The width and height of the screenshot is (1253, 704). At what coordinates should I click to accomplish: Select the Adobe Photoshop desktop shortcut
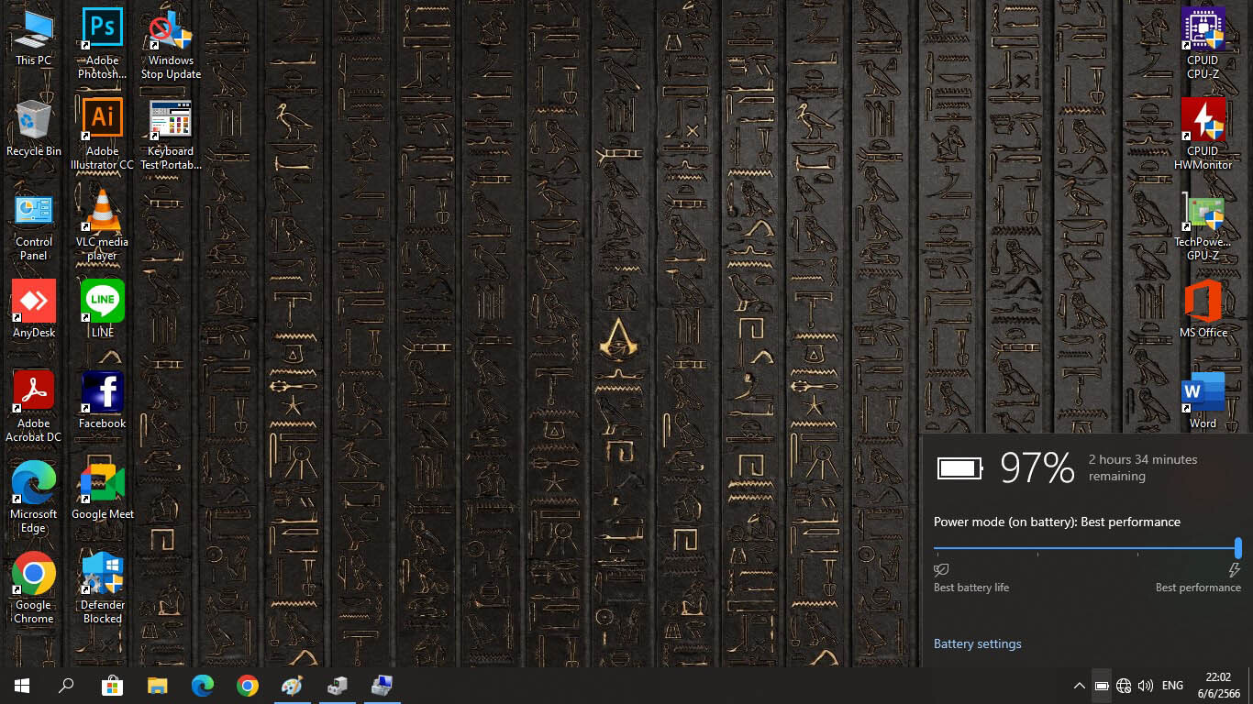(x=103, y=44)
